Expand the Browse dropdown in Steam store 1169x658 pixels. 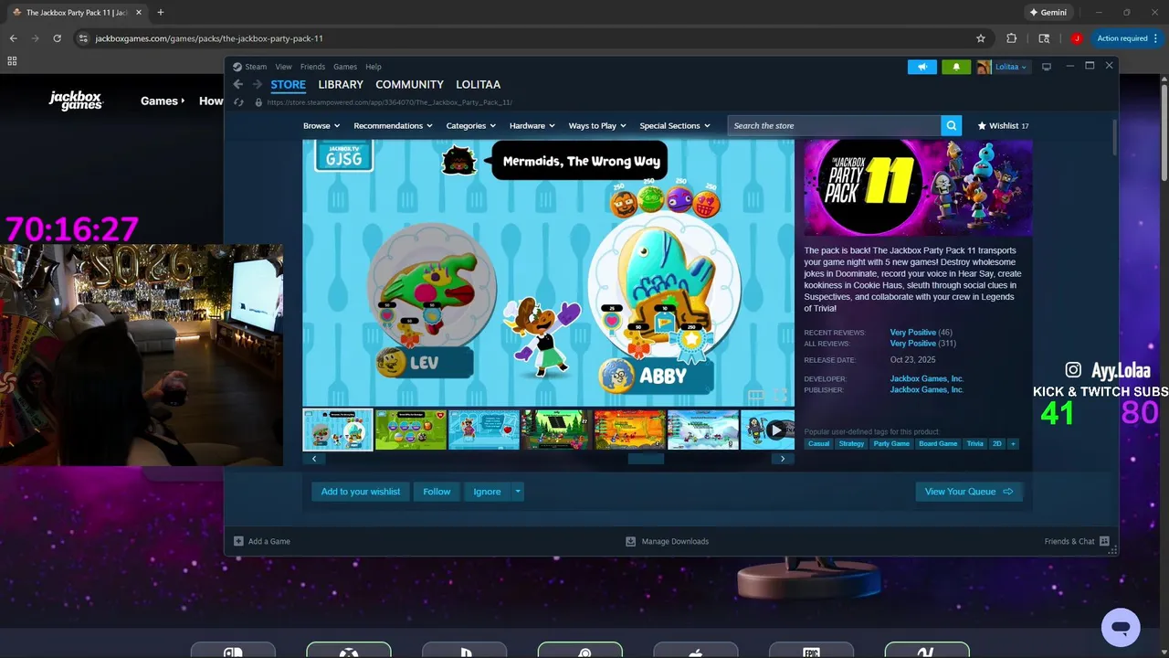321,126
